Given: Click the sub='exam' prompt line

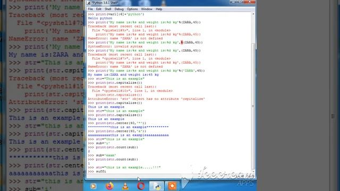Looking at the screenshot, I should 102,155.
